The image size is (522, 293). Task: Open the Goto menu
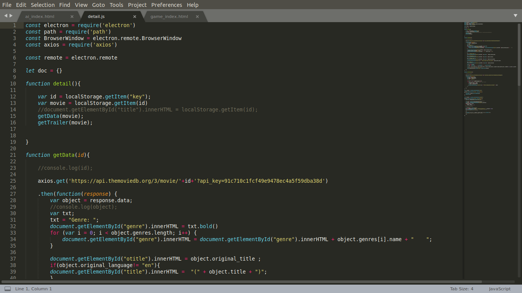coord(99,5)
